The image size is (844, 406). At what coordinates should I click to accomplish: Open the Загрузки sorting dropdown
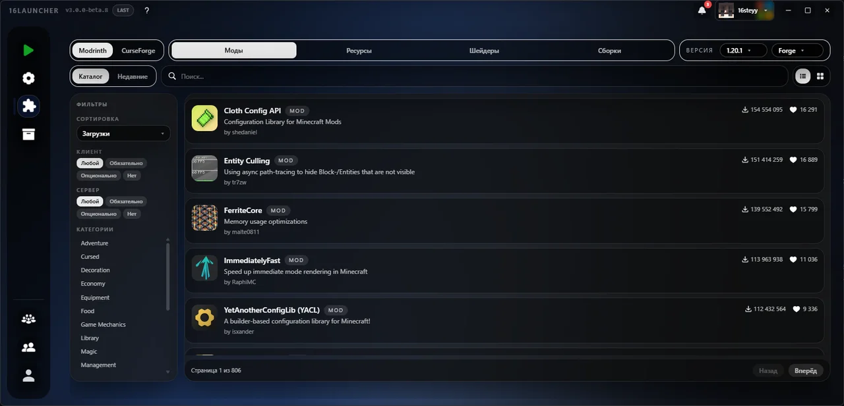point(123,134)
